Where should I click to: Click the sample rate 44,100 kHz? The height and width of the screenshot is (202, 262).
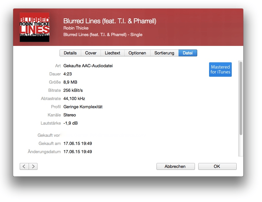point(74,98)
